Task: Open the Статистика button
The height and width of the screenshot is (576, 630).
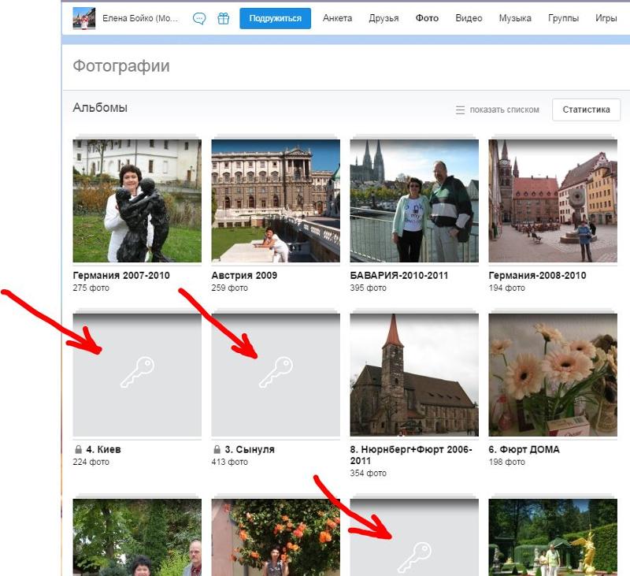Action: point(586,110)
